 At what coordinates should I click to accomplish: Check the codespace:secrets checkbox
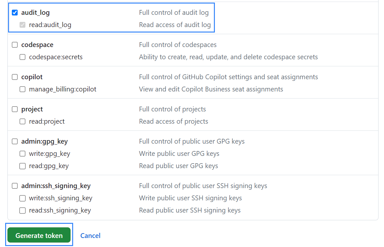point(23,57)
